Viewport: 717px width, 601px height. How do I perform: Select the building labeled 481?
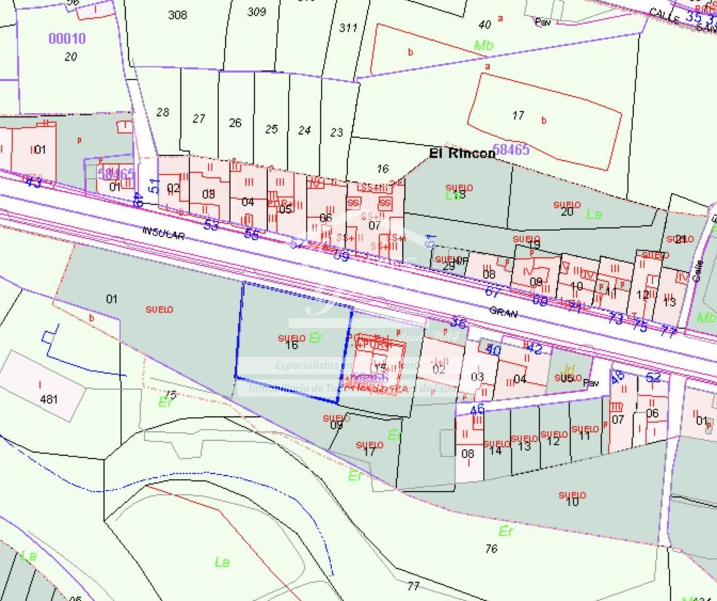(48, 391)
